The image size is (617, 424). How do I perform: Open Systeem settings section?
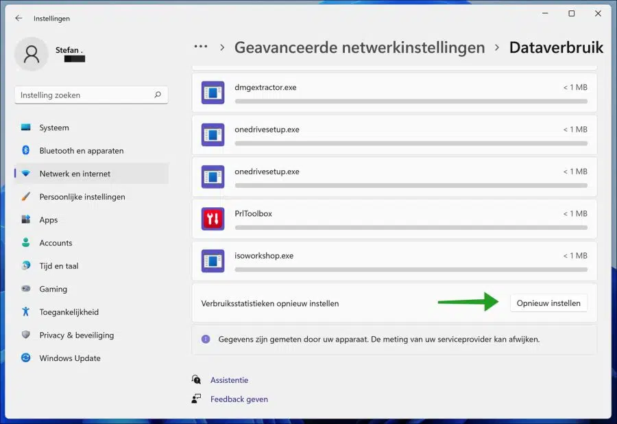(x=92, y=128)
